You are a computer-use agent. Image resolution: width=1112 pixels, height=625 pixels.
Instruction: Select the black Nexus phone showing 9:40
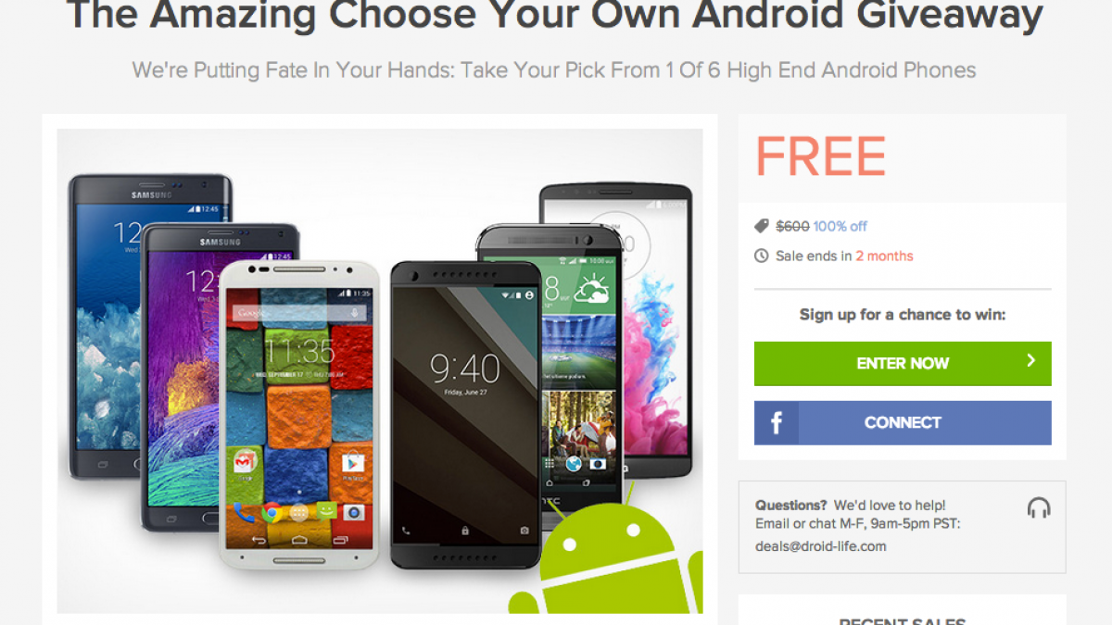pyautogui.click(x=465, y=415)
